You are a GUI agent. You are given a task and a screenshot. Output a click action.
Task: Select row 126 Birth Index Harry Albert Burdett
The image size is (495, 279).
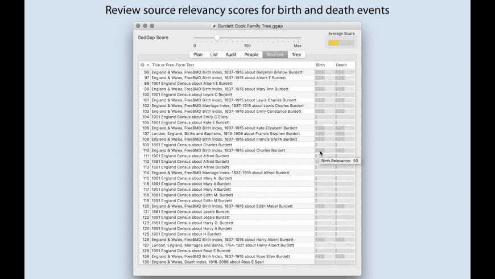coord(247,240)
